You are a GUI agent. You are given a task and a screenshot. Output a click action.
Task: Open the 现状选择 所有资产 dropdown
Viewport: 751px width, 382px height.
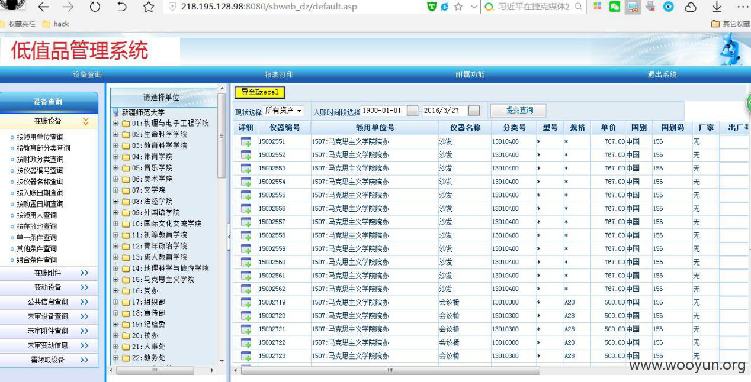click(x=283, y=111)
